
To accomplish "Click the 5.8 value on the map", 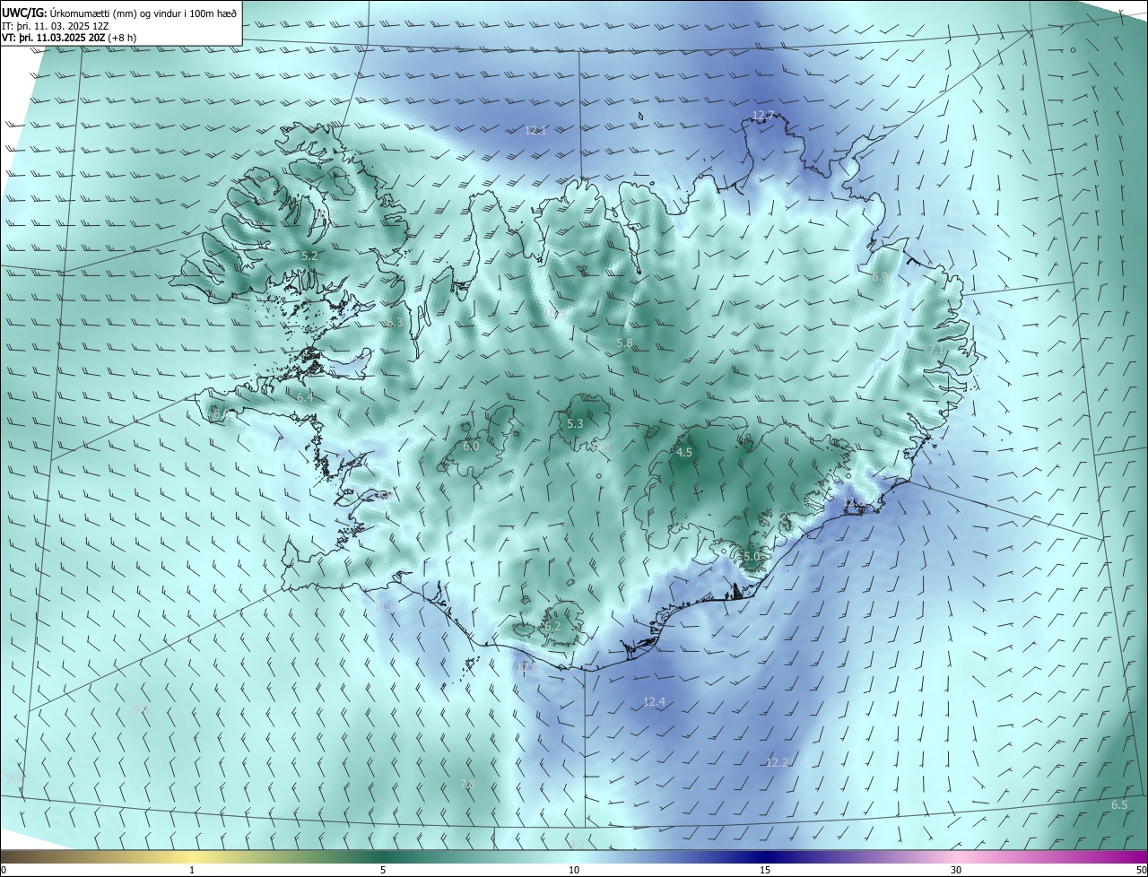I will (624, 343).
